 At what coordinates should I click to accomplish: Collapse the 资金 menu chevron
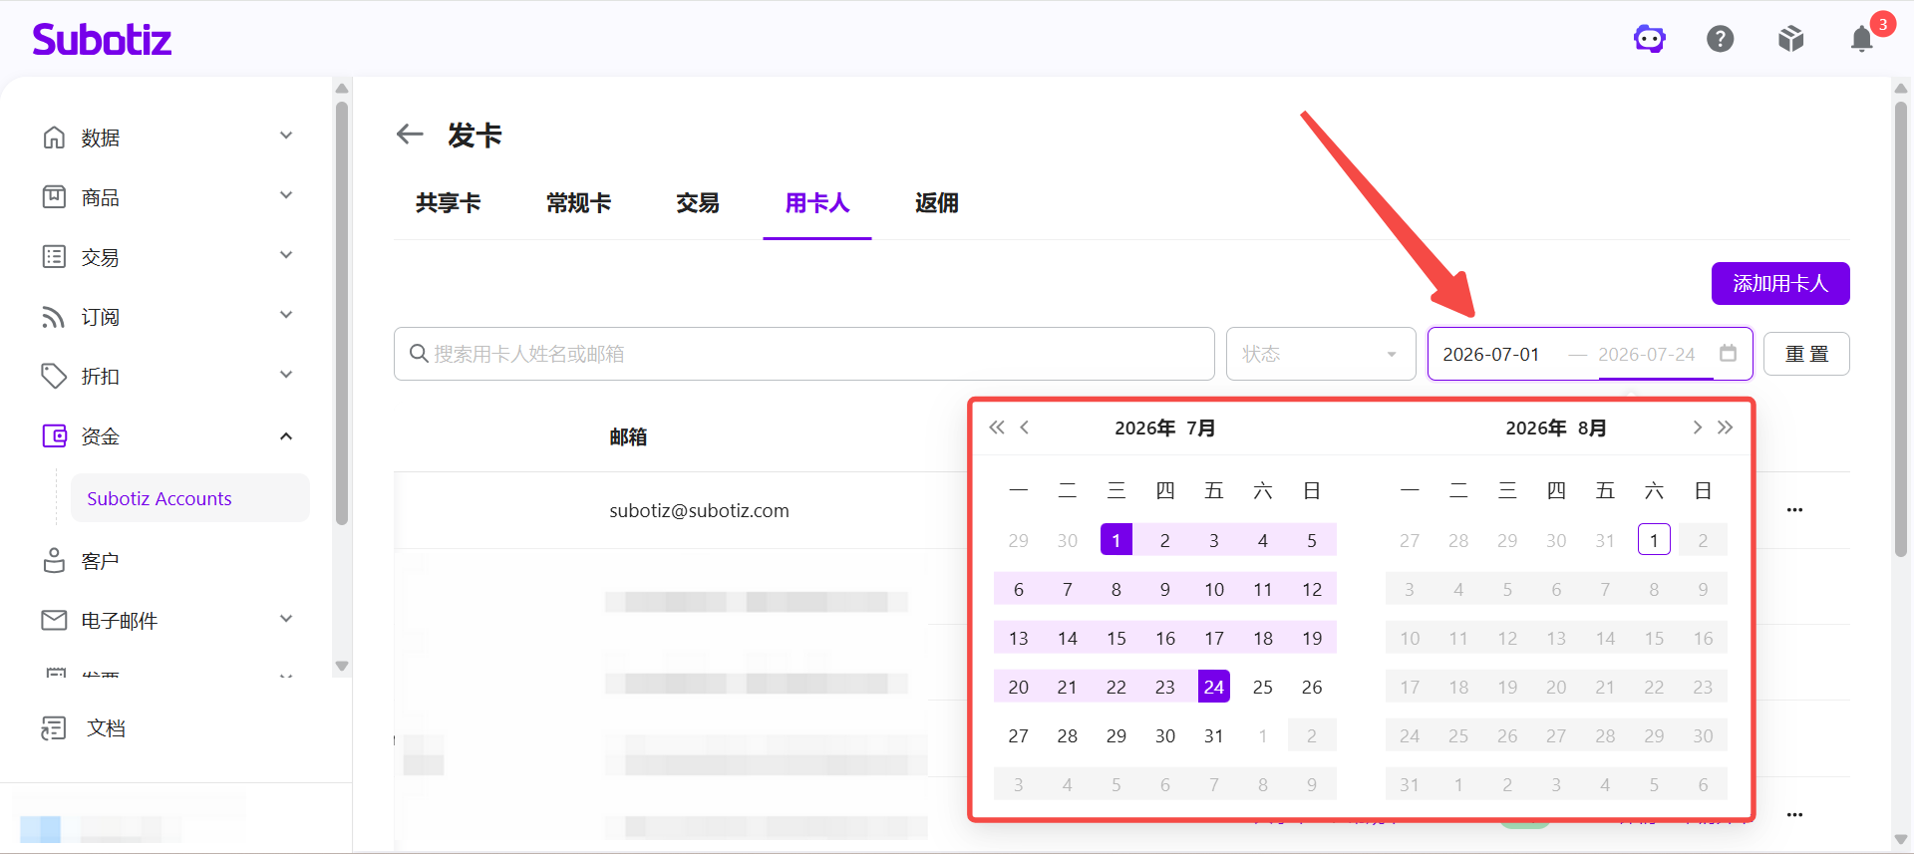click(x=286, y=436)
